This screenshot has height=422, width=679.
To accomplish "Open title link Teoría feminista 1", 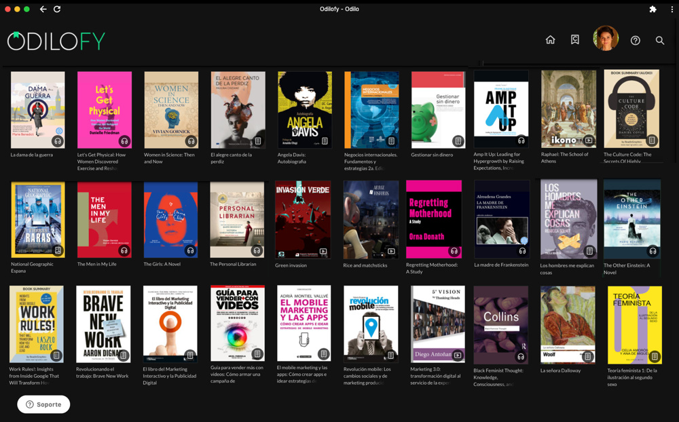I will [631, 377].
